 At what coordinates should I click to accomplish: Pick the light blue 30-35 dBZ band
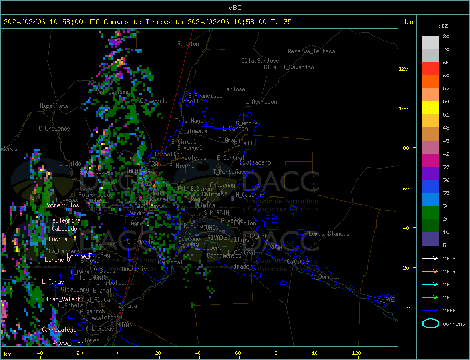pyautogui.click(x=430, y=200)
